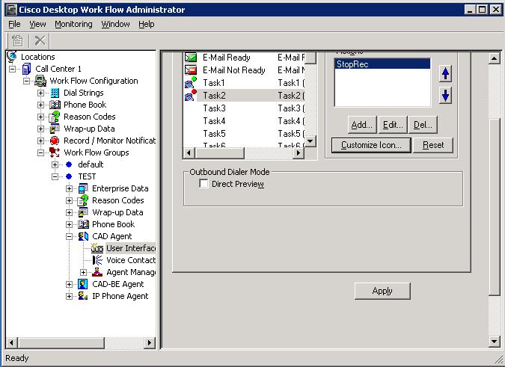
Task: Click main panel scroll up arrow
Action: click(x=494, y=58)
